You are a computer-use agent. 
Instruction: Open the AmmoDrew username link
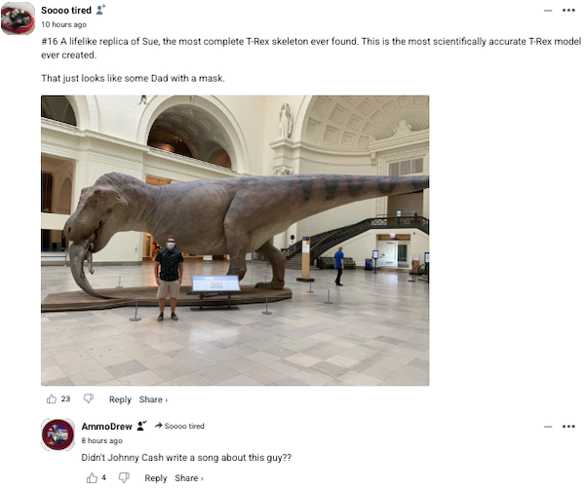pos(106,426)
